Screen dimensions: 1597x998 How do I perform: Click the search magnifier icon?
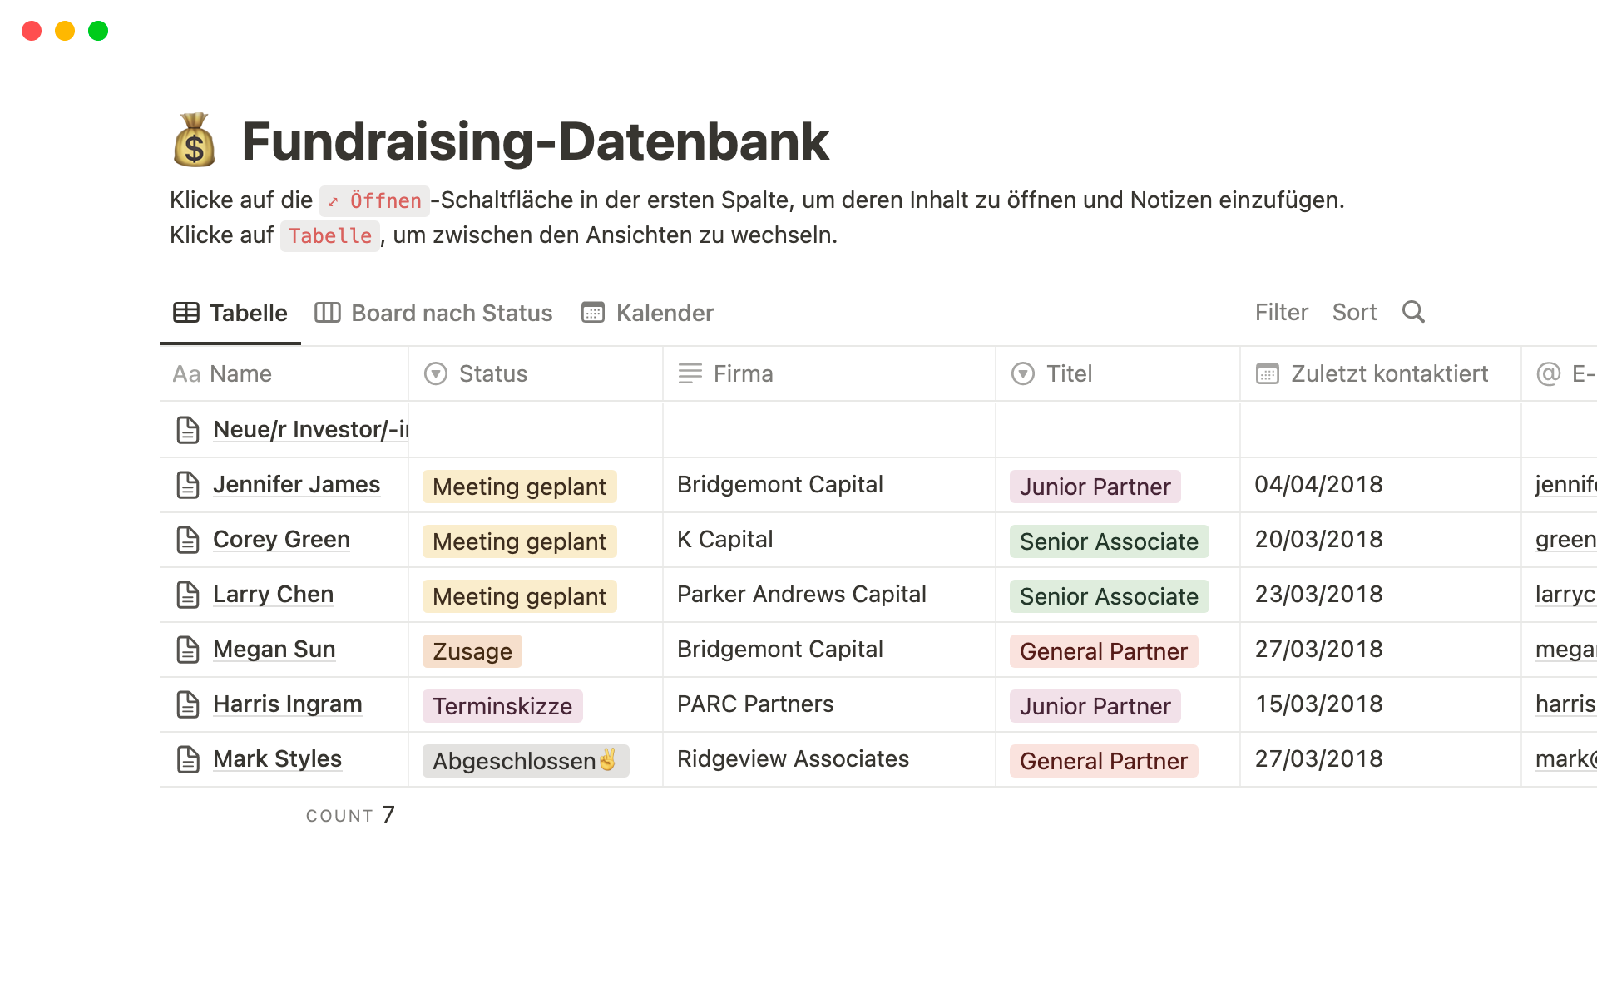click(x=1413, y=312)
